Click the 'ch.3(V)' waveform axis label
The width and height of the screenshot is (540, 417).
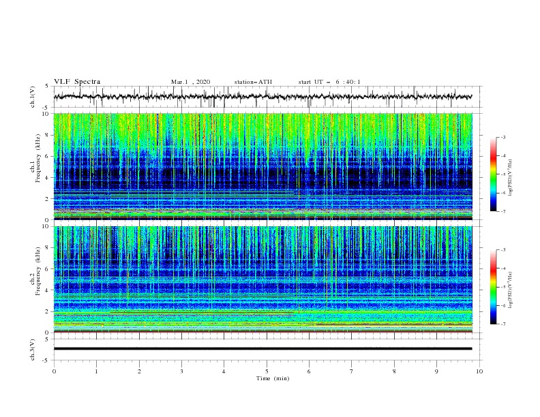33,350
